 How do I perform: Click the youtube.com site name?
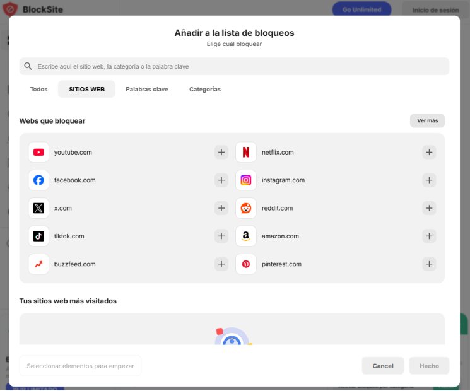pos(73,152)
